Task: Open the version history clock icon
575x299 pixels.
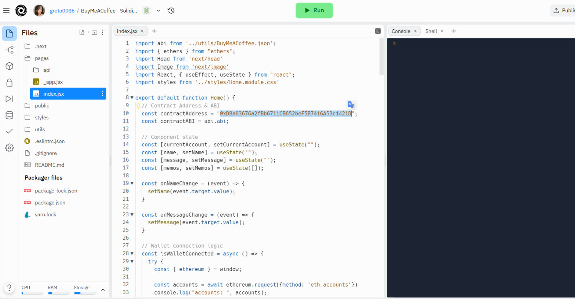Action: 171,11
